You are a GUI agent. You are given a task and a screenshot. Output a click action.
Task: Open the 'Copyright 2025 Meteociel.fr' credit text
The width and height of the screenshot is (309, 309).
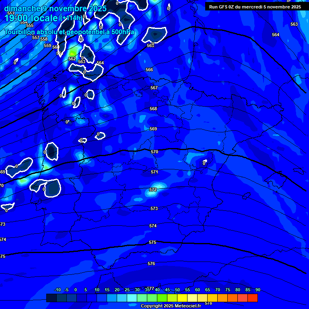pyautogui.click(x=171, y=306)
